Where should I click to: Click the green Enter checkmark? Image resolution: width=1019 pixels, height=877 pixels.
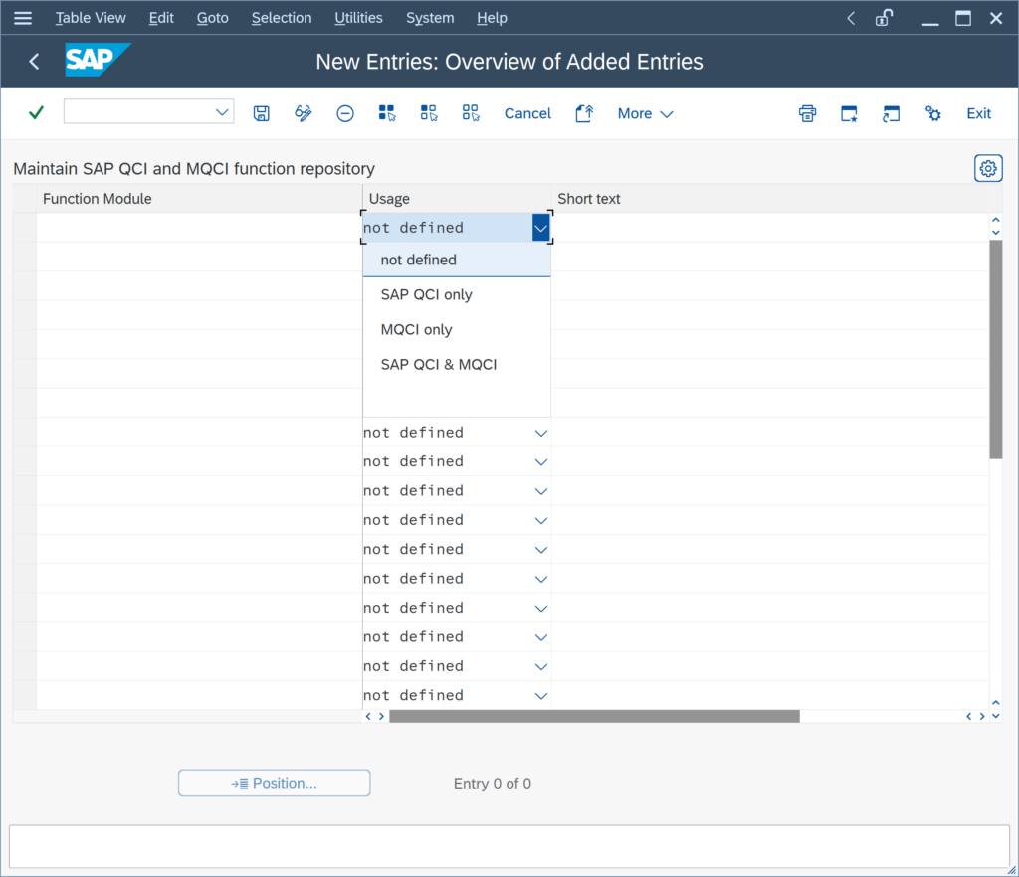pyautogui.click(x=37, y=113)
